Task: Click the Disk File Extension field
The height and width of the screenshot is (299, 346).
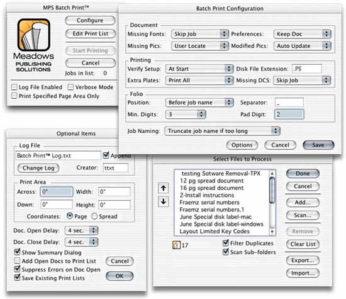Action: coord(307,69)
